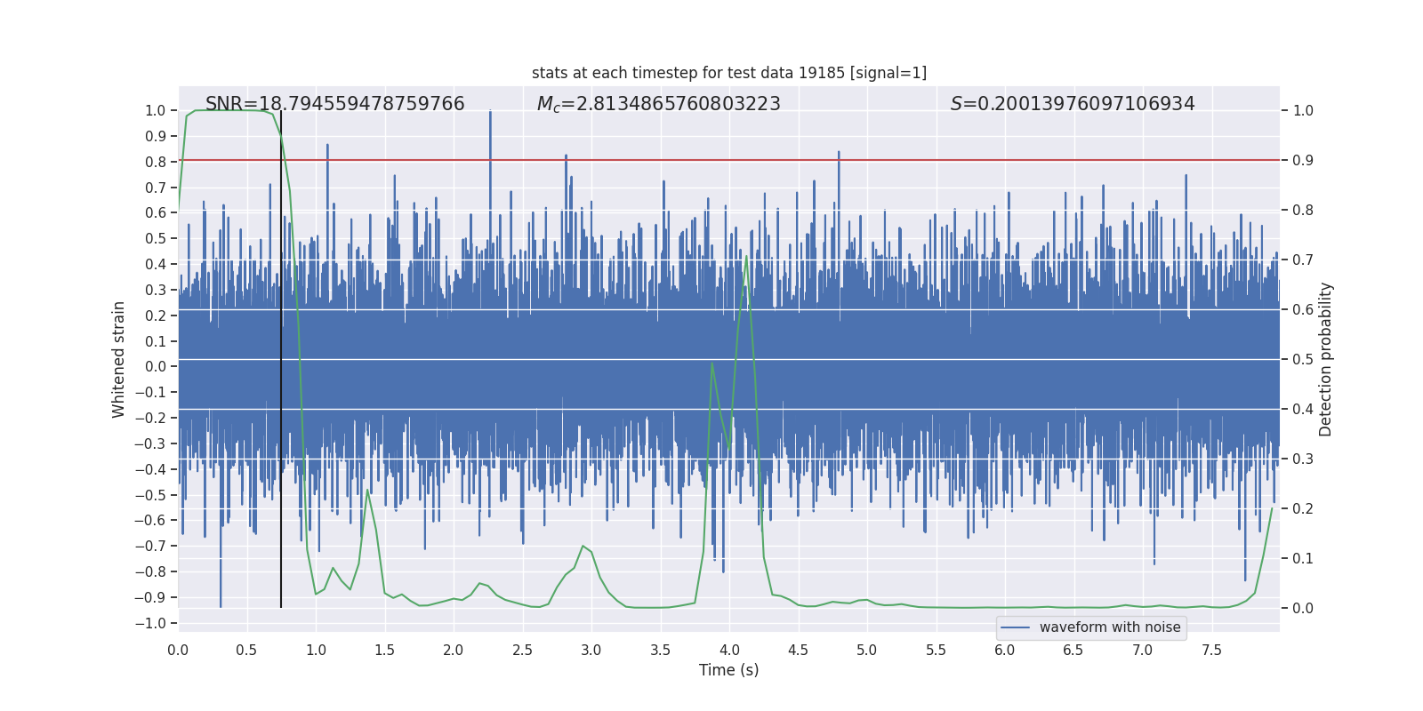The height and width of the screenshot is (711, 1423).
Task: Click the 0.9 tick on Whitened strain axis
Action: (156, 136)
